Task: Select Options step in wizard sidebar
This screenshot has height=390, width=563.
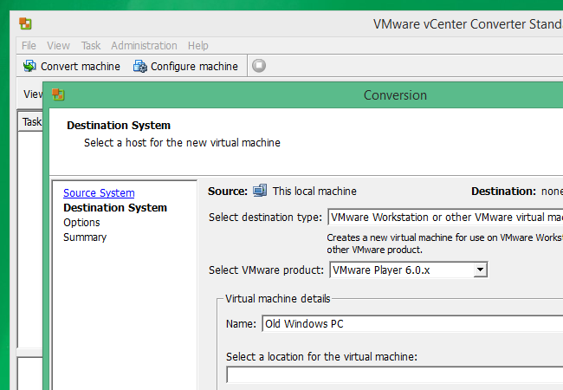Action: [81, 223]
